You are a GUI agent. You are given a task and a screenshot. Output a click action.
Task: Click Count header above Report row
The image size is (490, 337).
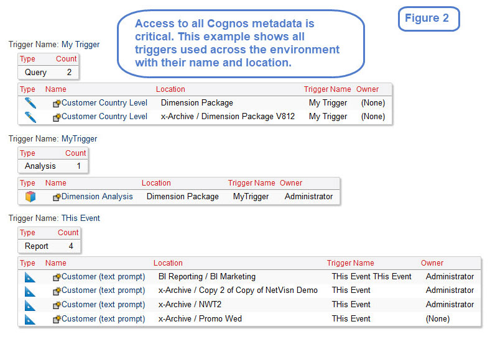[68, 233]
